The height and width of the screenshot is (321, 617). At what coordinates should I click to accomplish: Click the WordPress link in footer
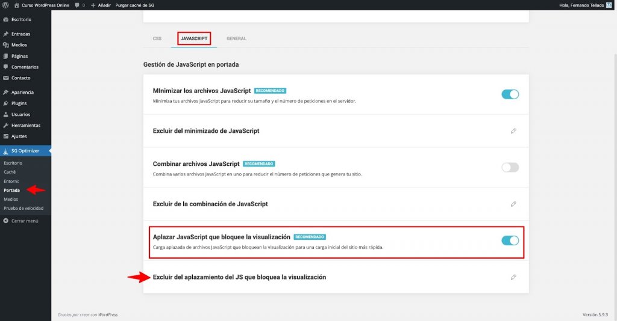(108, 315)
